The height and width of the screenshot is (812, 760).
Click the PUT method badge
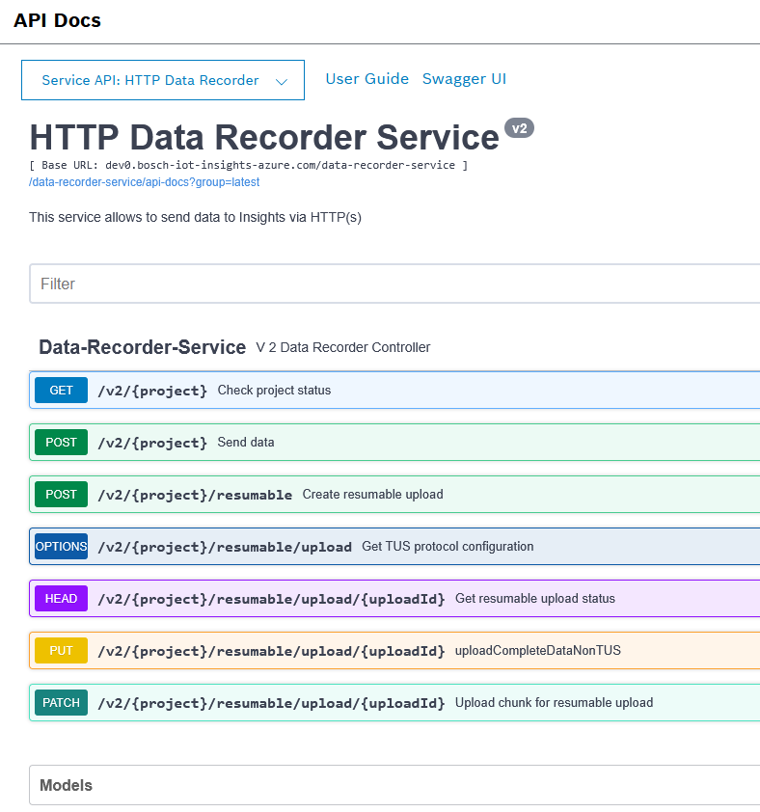pos(61,651)
